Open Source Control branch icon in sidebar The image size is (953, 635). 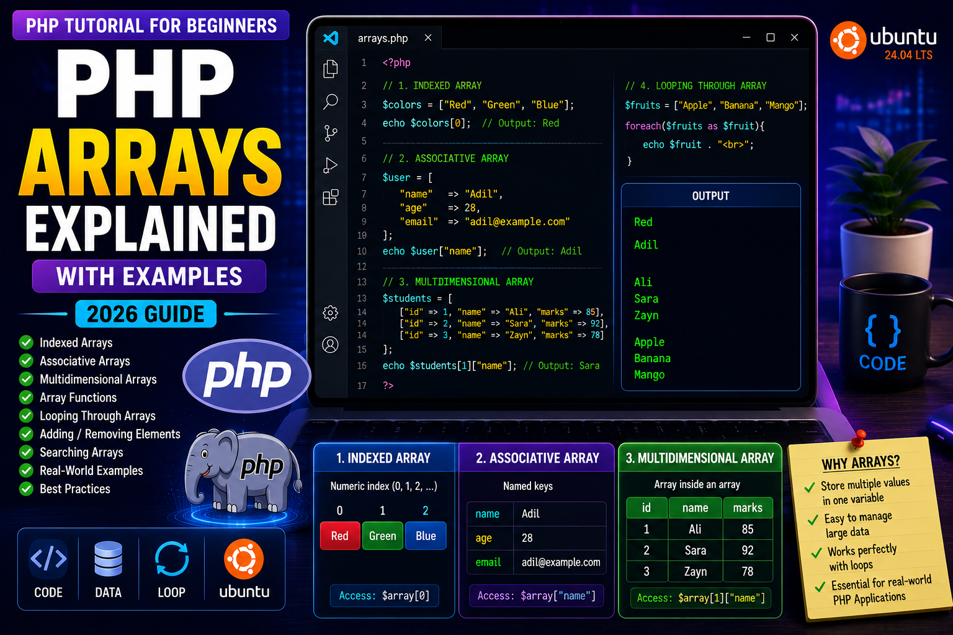click(x=331, y=133)
